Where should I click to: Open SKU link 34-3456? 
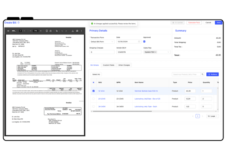102,107
